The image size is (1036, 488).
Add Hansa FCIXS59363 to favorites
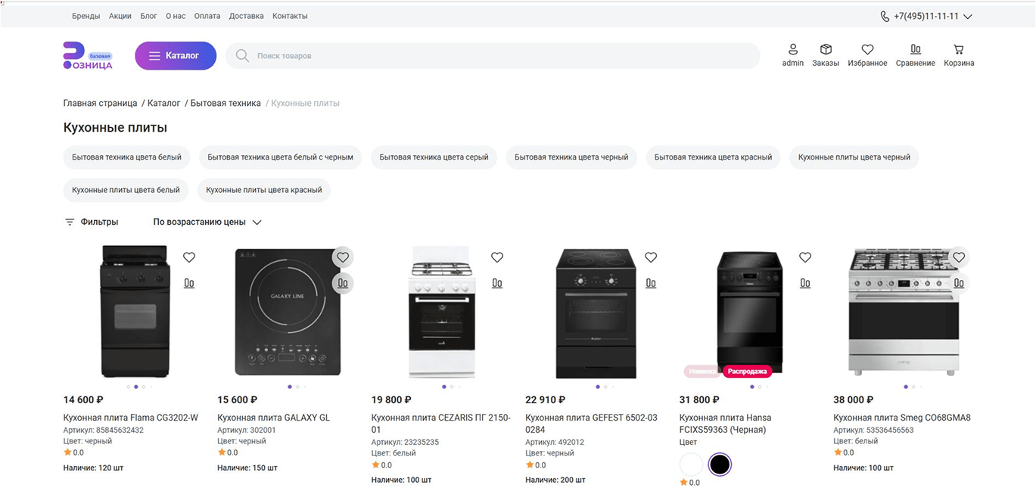(805, 257)
